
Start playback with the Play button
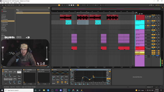tap(69, 5)
